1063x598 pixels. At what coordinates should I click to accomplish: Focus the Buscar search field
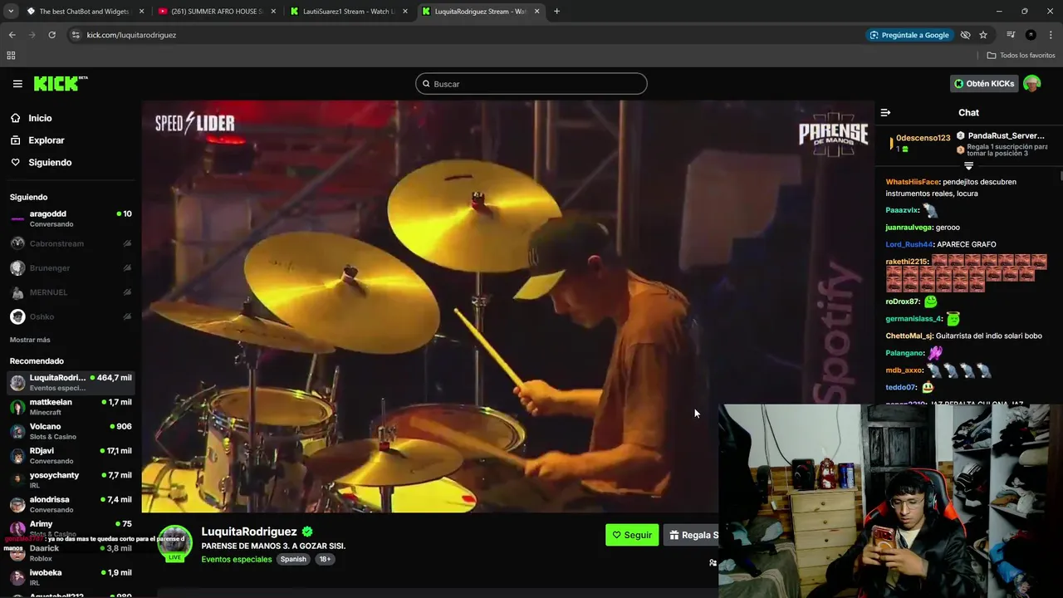pyautogui.click(x=531, y=84)
